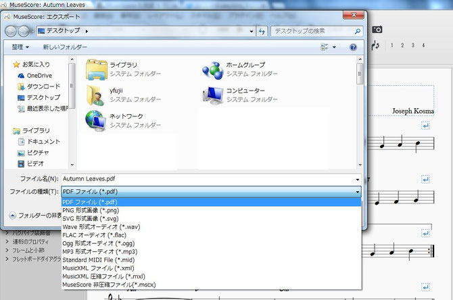Click the change view icon

point(325,47)
